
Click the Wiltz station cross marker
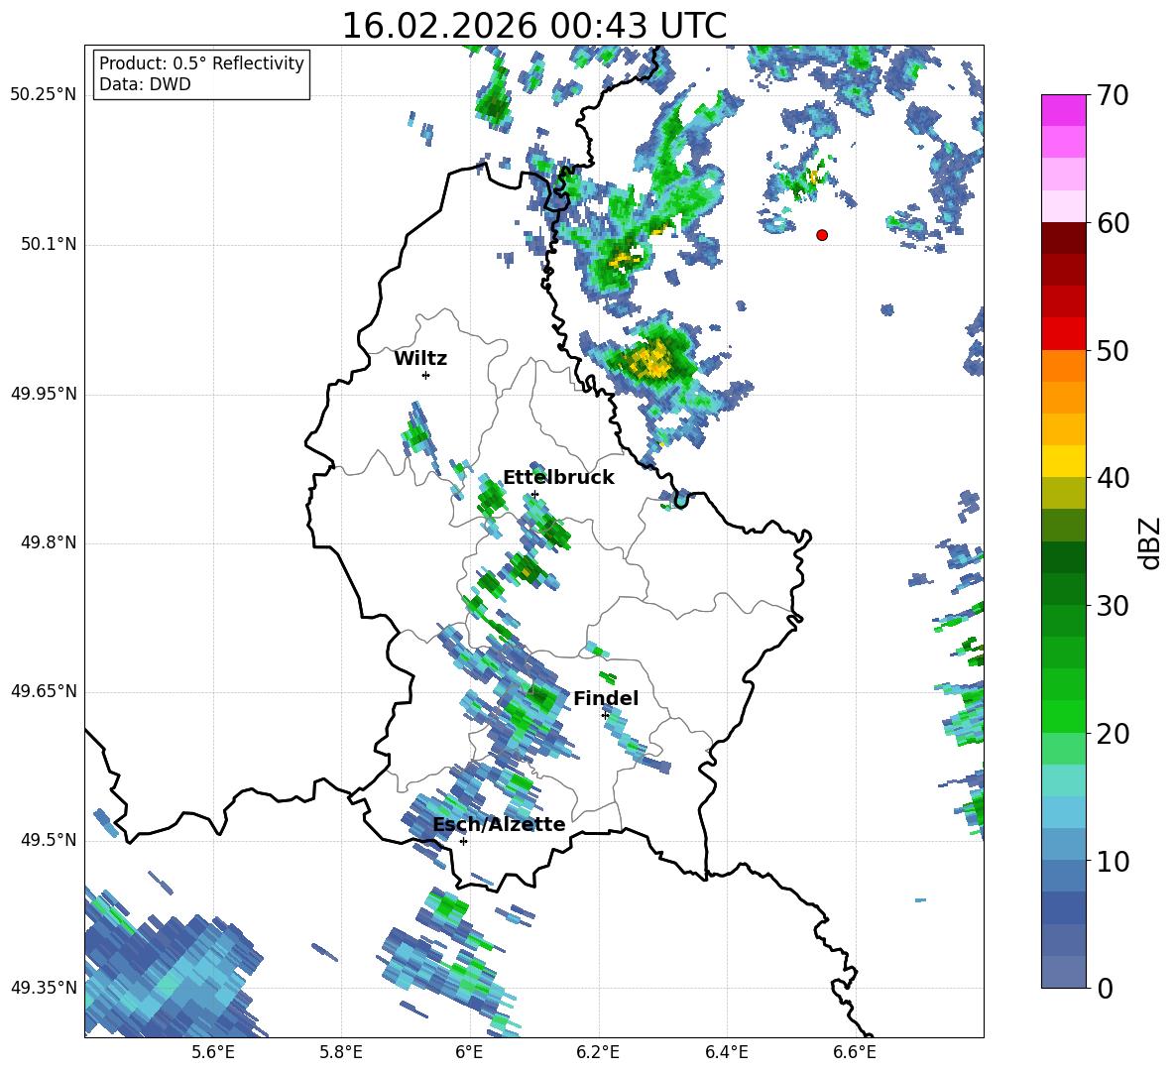point(426,375)
